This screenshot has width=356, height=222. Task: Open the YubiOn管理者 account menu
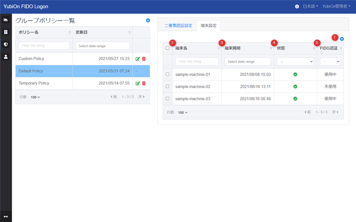pos(336,7)
